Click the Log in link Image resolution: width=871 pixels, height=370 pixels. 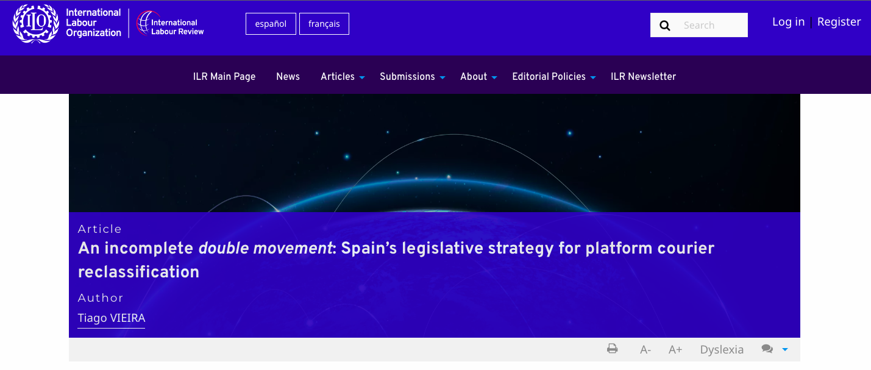(788, 22)
